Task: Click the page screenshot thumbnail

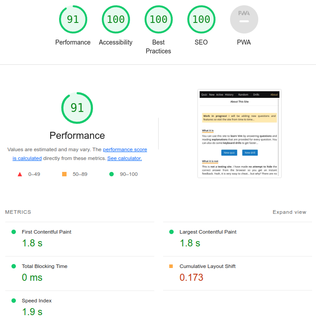Action: pyautogui.click(x=239, y=134)
